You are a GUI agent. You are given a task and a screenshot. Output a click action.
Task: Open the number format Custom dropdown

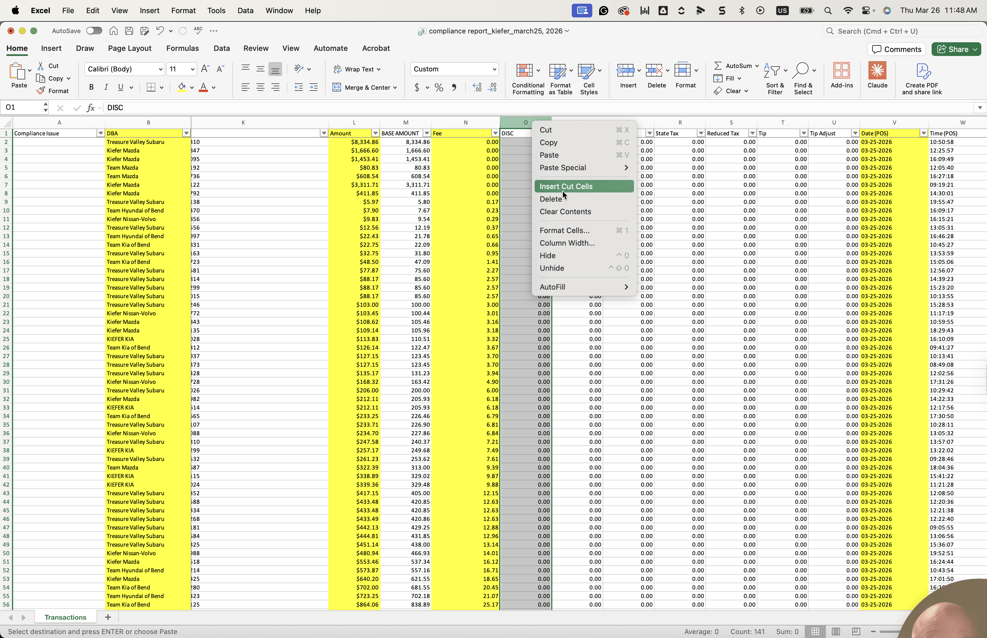coord(454,69)
